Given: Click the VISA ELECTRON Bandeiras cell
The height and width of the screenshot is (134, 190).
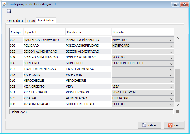Looking at the screenshot, I should pyautogui.click(x=88, y=92).
